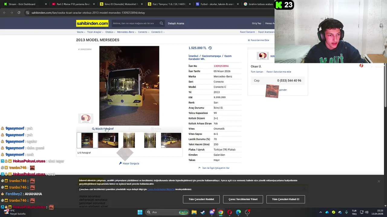This screenshot has width=387, height=217.
Task: Click Favori Satıcılarıma ekle link
Action: (x=279, y=72)
